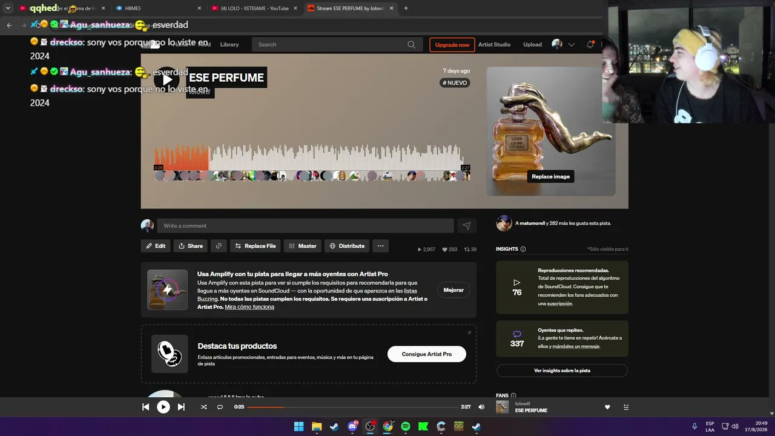Image resolution: width=775 pixels, height=436 pixels.
Task: Toggle shuffle in the player bar
Action: pos(203,407)
